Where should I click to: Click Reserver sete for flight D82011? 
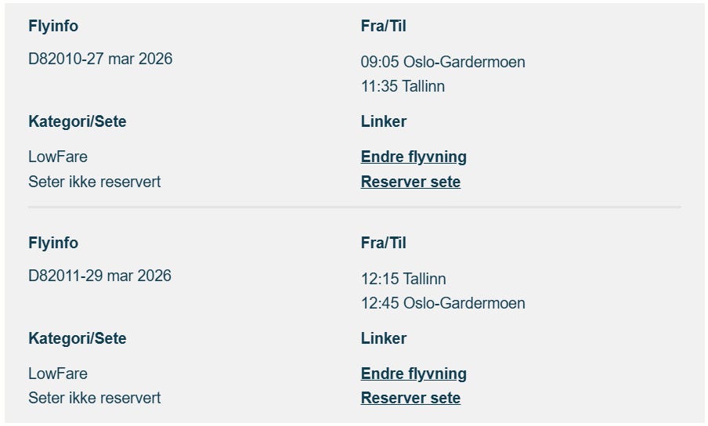[410, 398]
